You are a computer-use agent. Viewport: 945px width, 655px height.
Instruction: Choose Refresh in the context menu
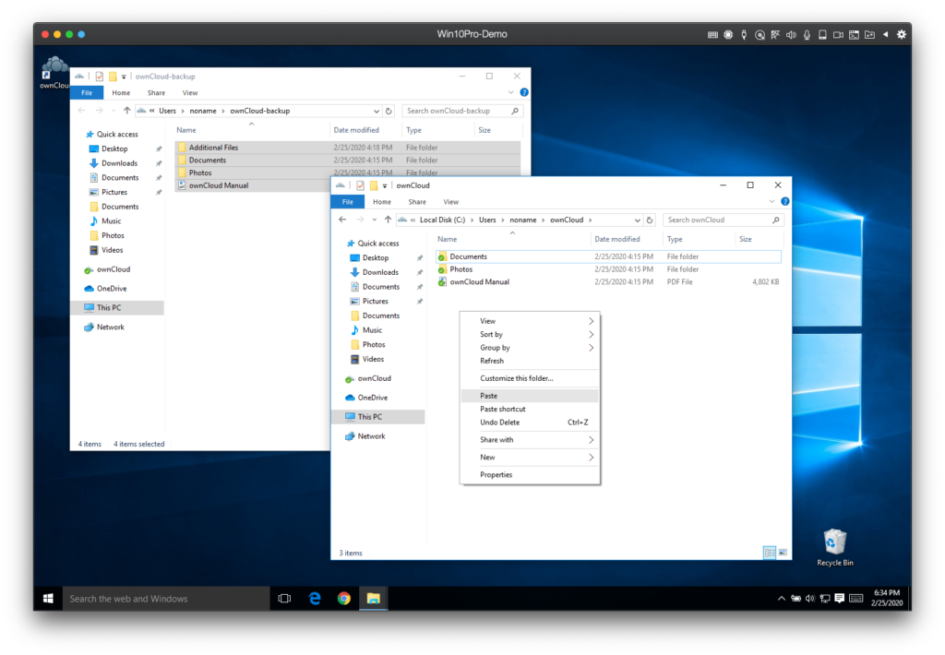(x=530, y=361)
